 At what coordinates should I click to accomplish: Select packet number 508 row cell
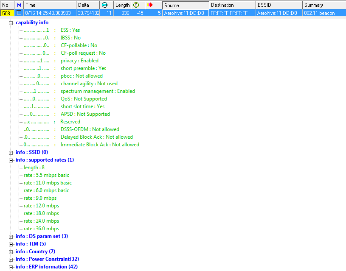(7, 13)
